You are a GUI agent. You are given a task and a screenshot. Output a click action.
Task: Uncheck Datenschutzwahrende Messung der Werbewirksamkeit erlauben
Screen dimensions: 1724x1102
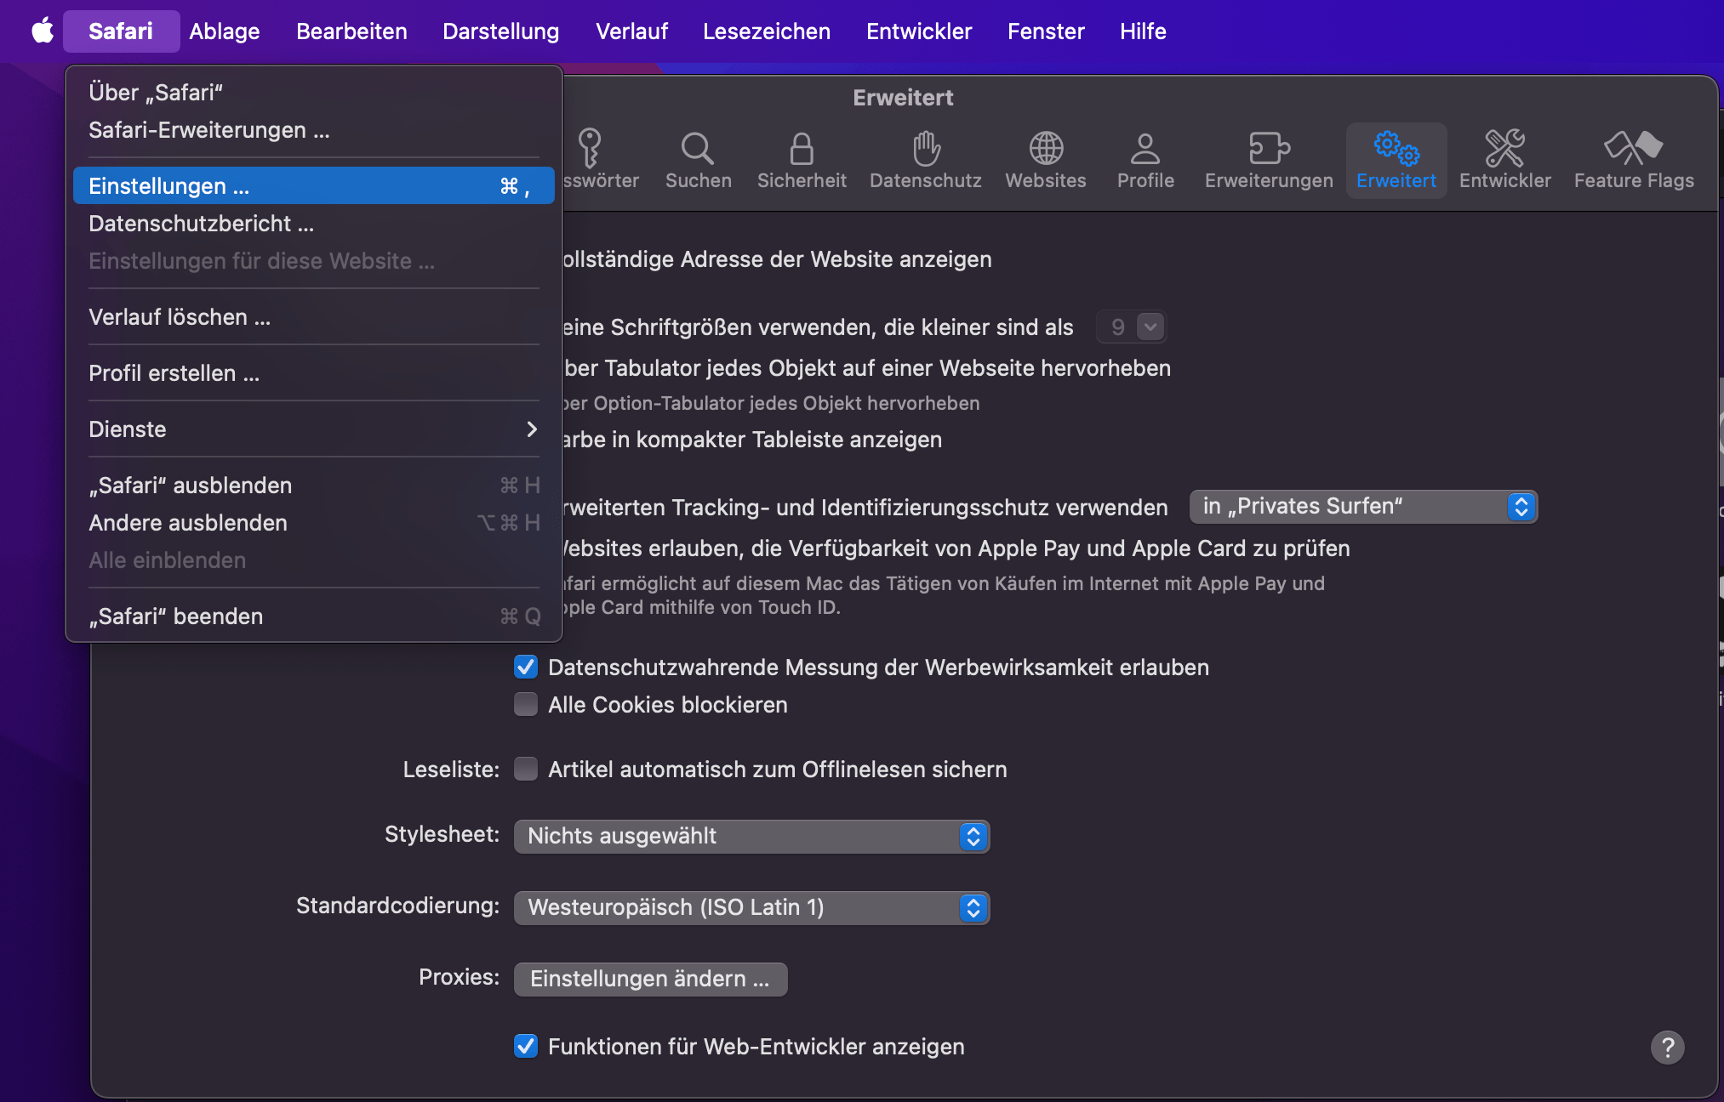pyautogui.click(x=526, y=667)
